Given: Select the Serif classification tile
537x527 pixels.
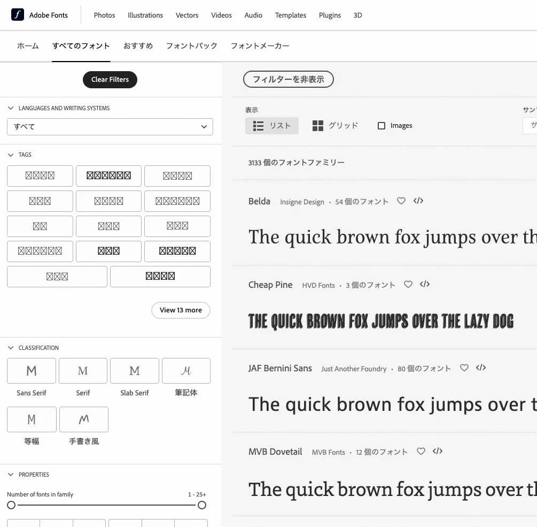Looking at the screenshot, I should click(x=83, y=371).
